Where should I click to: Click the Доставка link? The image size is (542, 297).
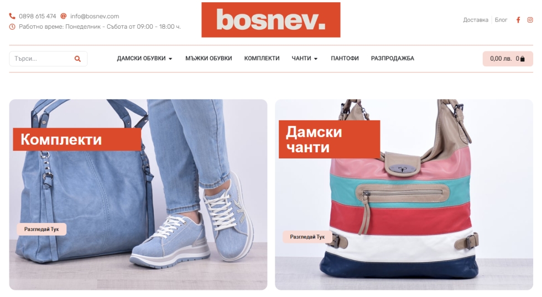coord(476,20)
